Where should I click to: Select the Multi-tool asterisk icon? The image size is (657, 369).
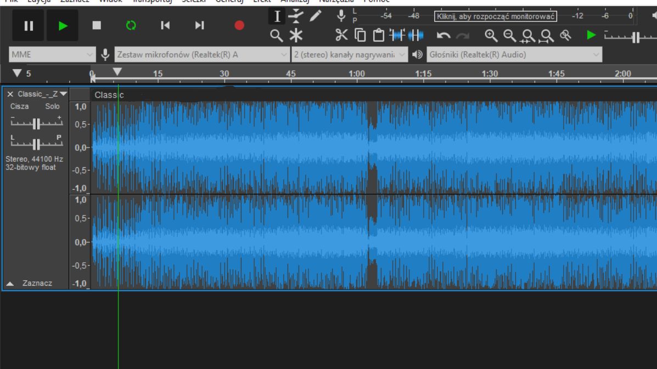tap(296, 36)
